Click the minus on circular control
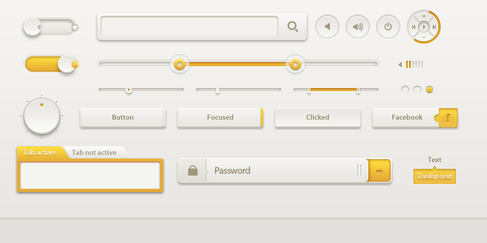This screenshot has height=243, width=487. (424, 37)
